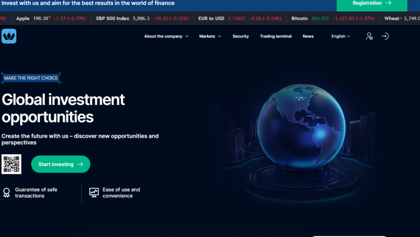Screen dimensions: 420x237
Task: Click the Ease of use and convenience text
Action: tap(121, 192)
